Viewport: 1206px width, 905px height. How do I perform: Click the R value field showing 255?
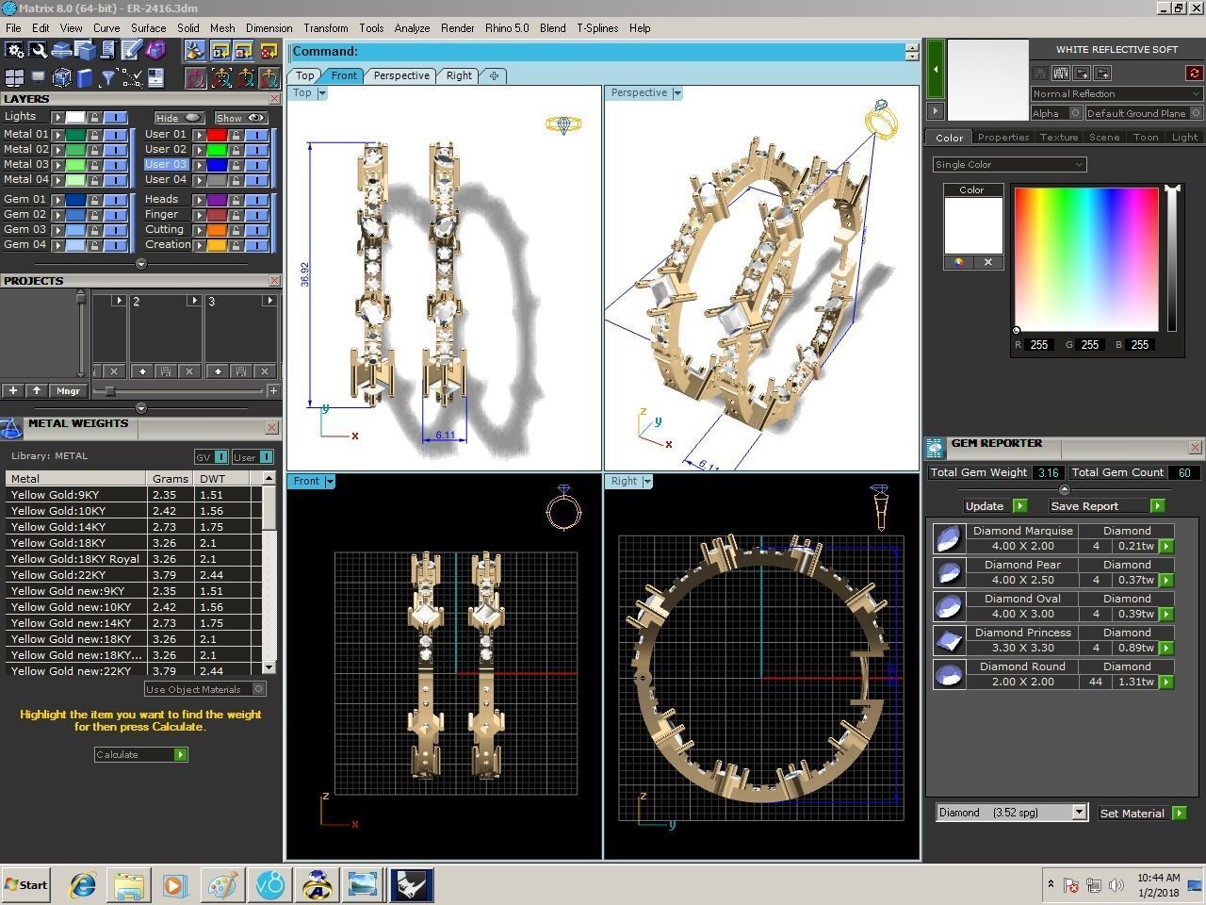[x=1039, y=345]
